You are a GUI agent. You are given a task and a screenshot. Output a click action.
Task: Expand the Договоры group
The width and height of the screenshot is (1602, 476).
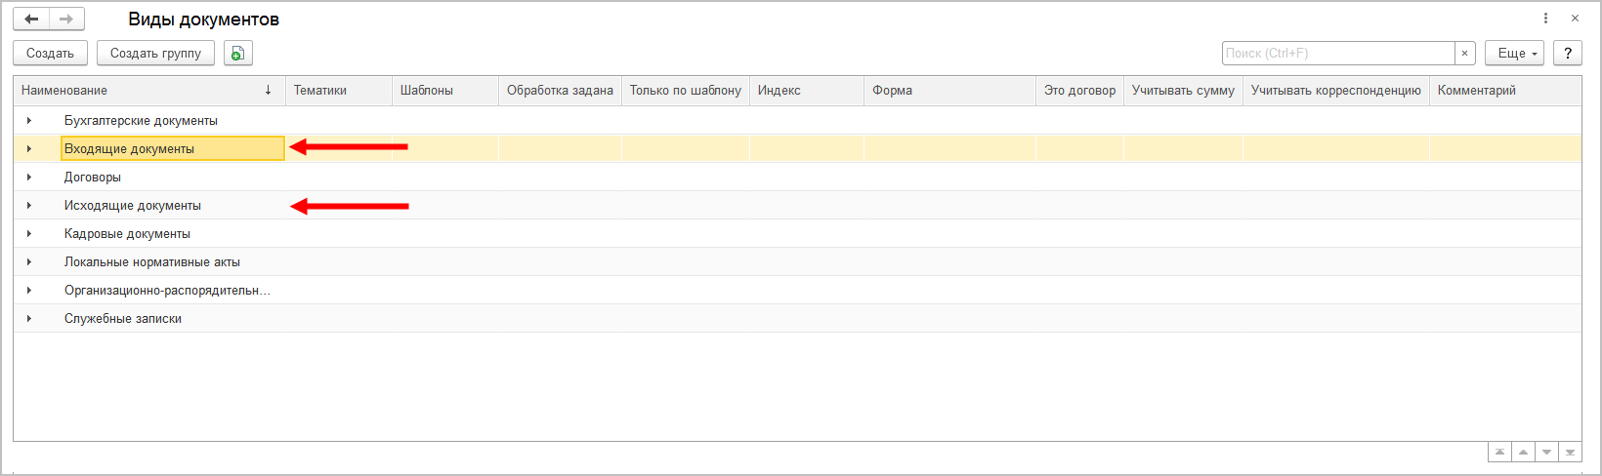(29, 178)
